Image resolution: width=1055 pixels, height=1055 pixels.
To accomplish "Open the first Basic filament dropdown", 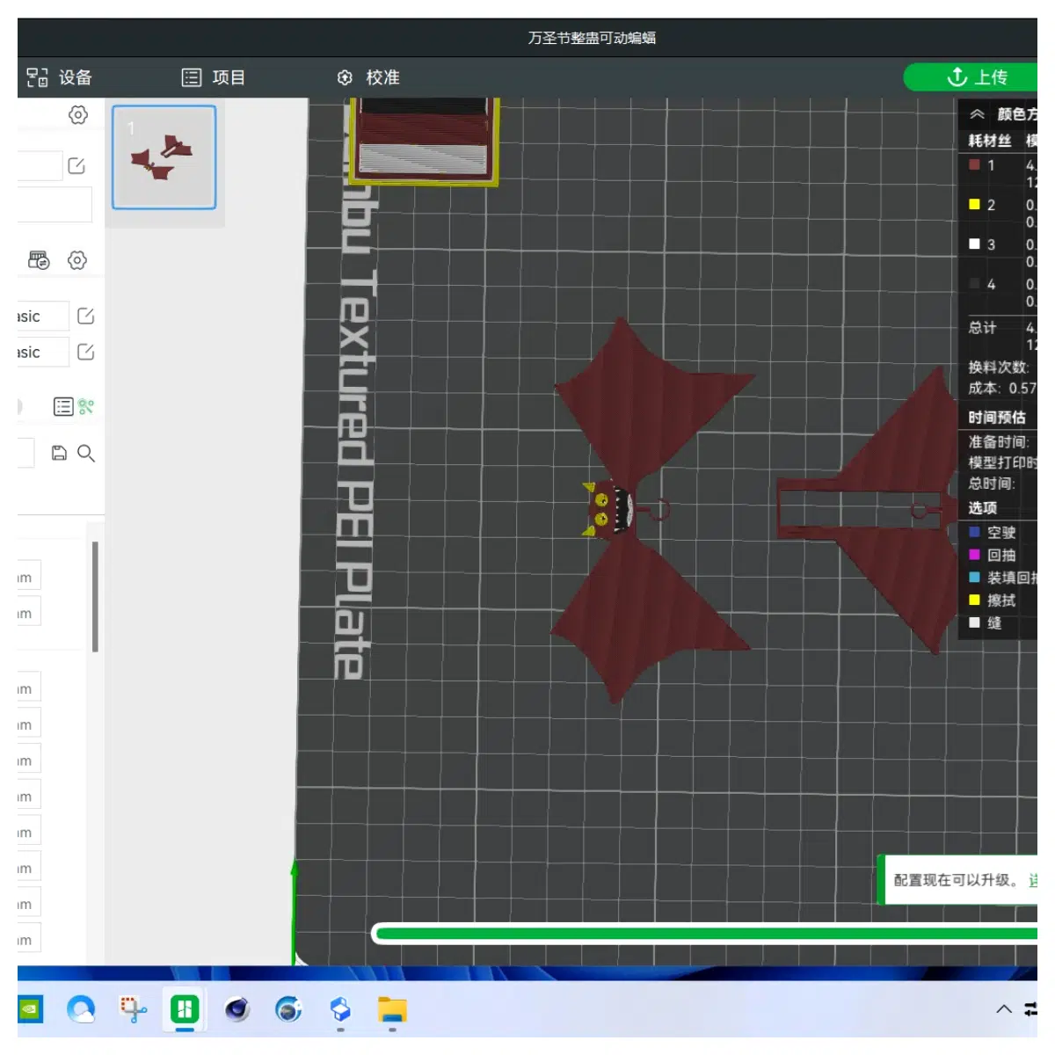I will coord(43,316).
